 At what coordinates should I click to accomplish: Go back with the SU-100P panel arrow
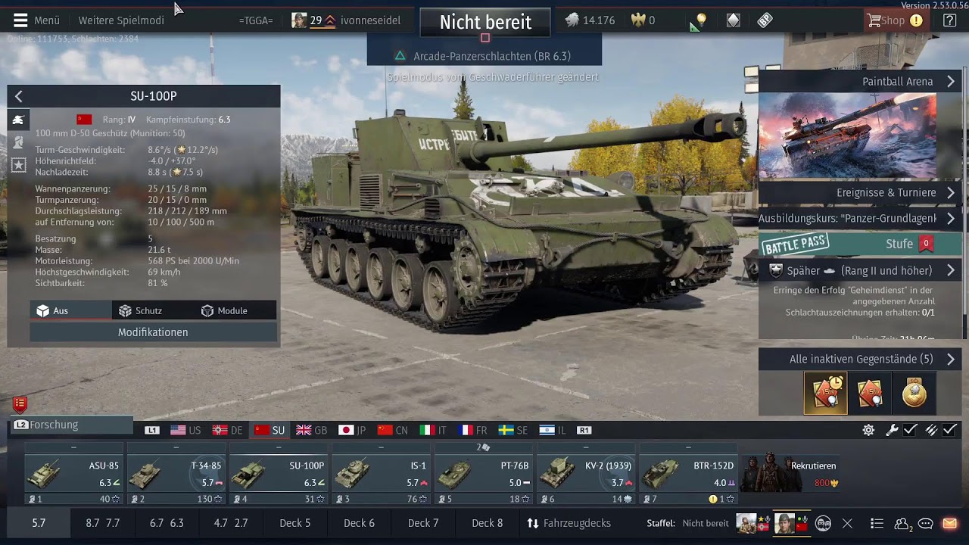pyautogui.click(x=19, y=96)
